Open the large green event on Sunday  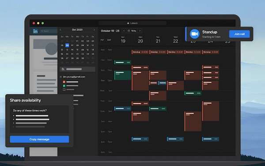click(123, 75)
